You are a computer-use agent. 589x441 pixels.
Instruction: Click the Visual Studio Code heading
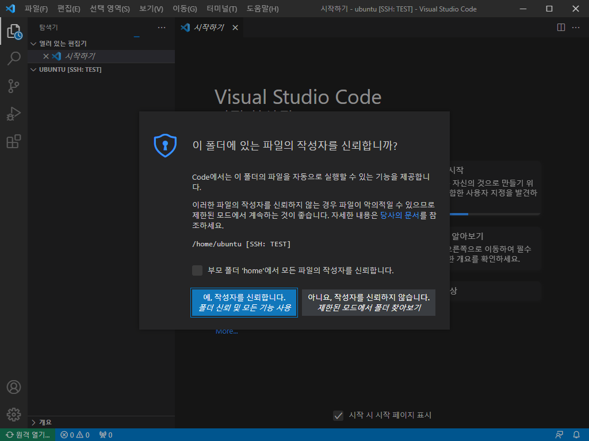coord(298,97)
